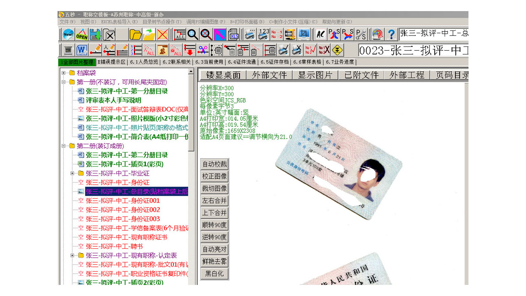This screenshot has height=296, width=526.
Task: Switch to the 6.2联系相关 tab
Action: 176,62
